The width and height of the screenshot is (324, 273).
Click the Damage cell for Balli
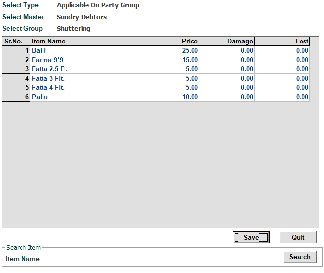227,50
